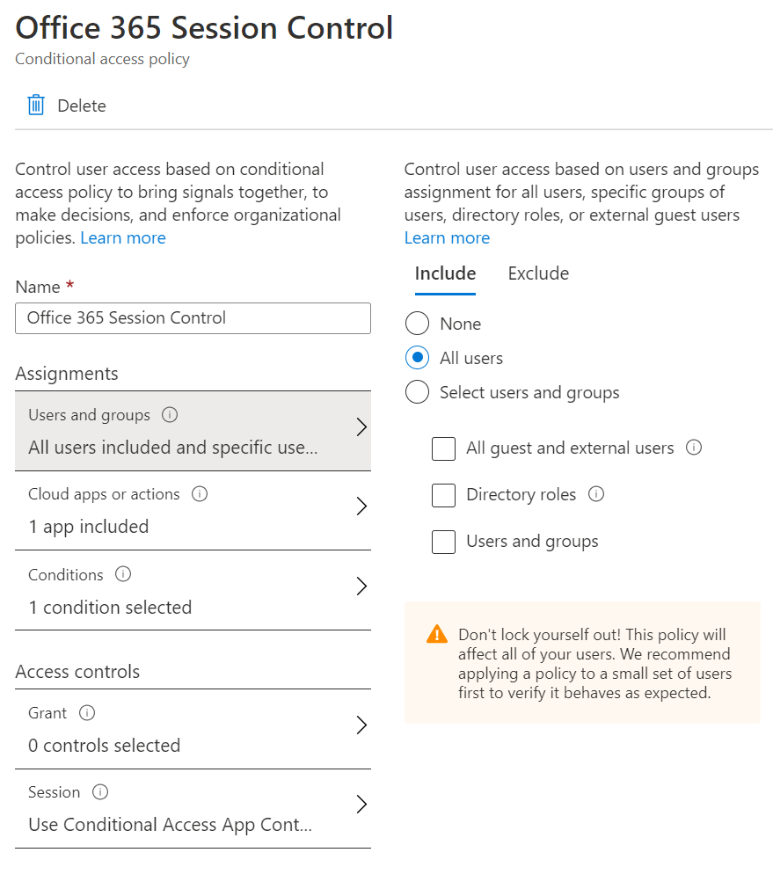Expand the Grant access controls chevron
Image resolution: width=773 pixels, height=889 pixels.
(x=361, y=725)
